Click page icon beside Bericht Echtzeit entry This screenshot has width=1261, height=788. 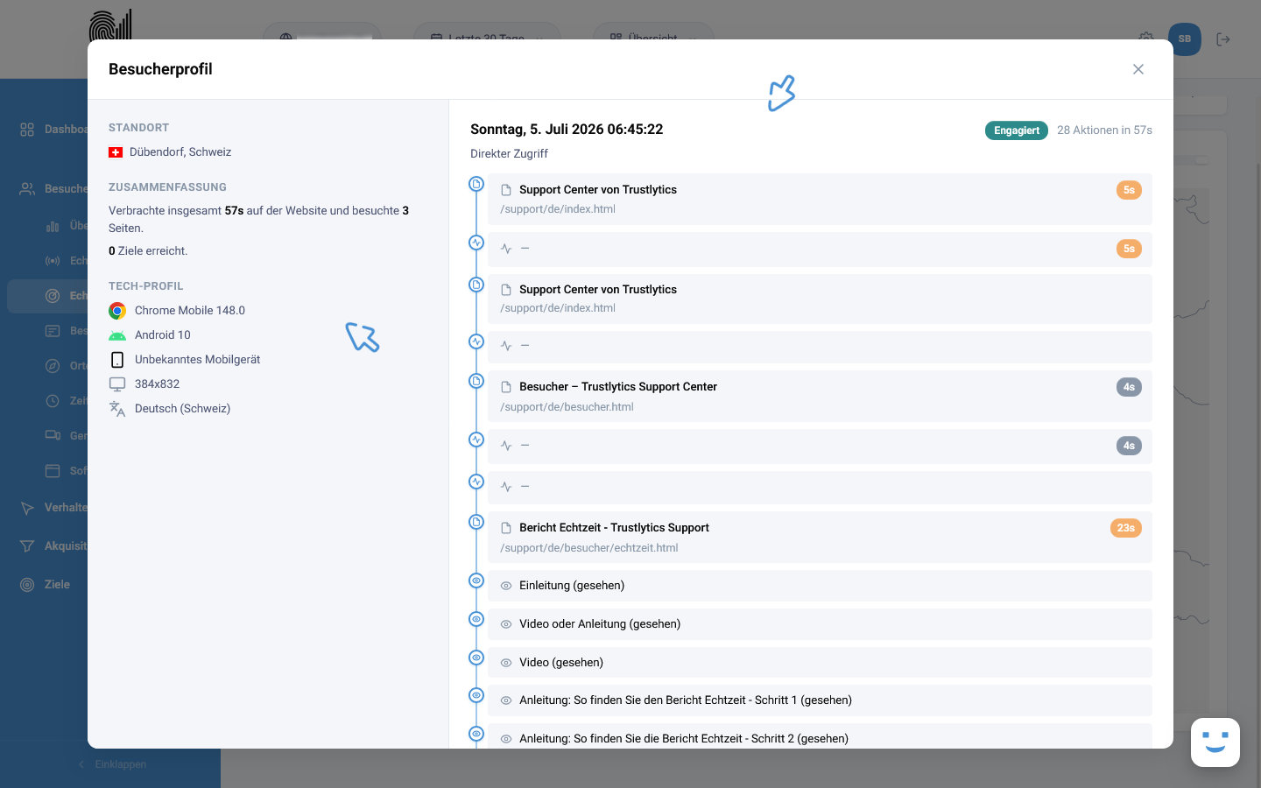[x=506, y=528]
